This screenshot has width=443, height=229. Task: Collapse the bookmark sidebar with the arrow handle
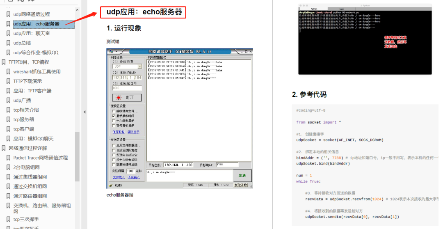pos(84,112)
